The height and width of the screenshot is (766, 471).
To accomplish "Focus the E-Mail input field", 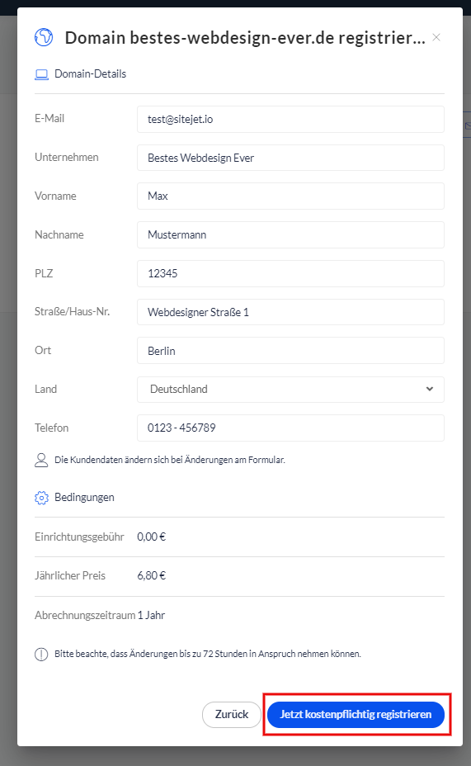I will (x=290, y=119).
